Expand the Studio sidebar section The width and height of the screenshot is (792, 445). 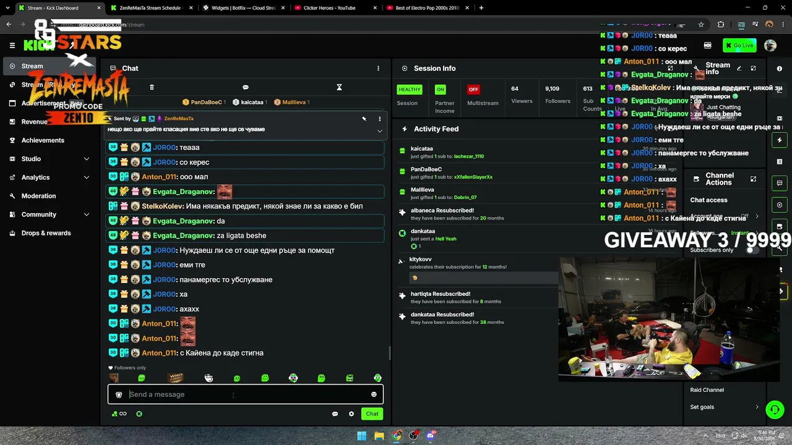click(49, 159)
